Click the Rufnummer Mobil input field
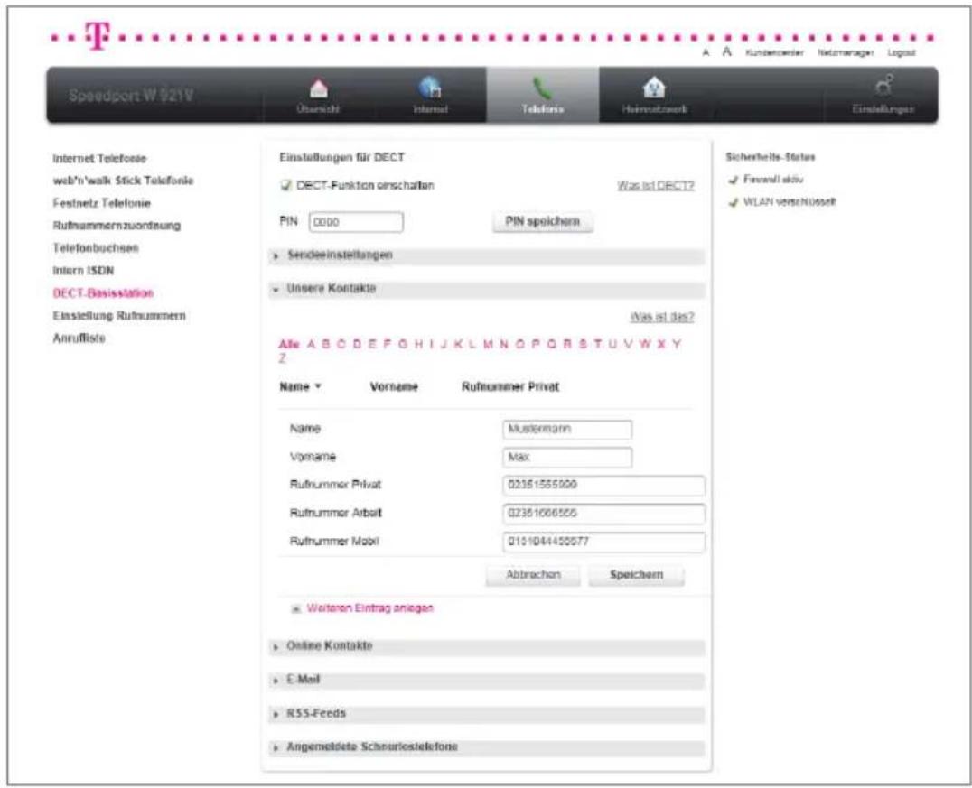The height and width of the screenshot is (788, 972). click(603, 542)
